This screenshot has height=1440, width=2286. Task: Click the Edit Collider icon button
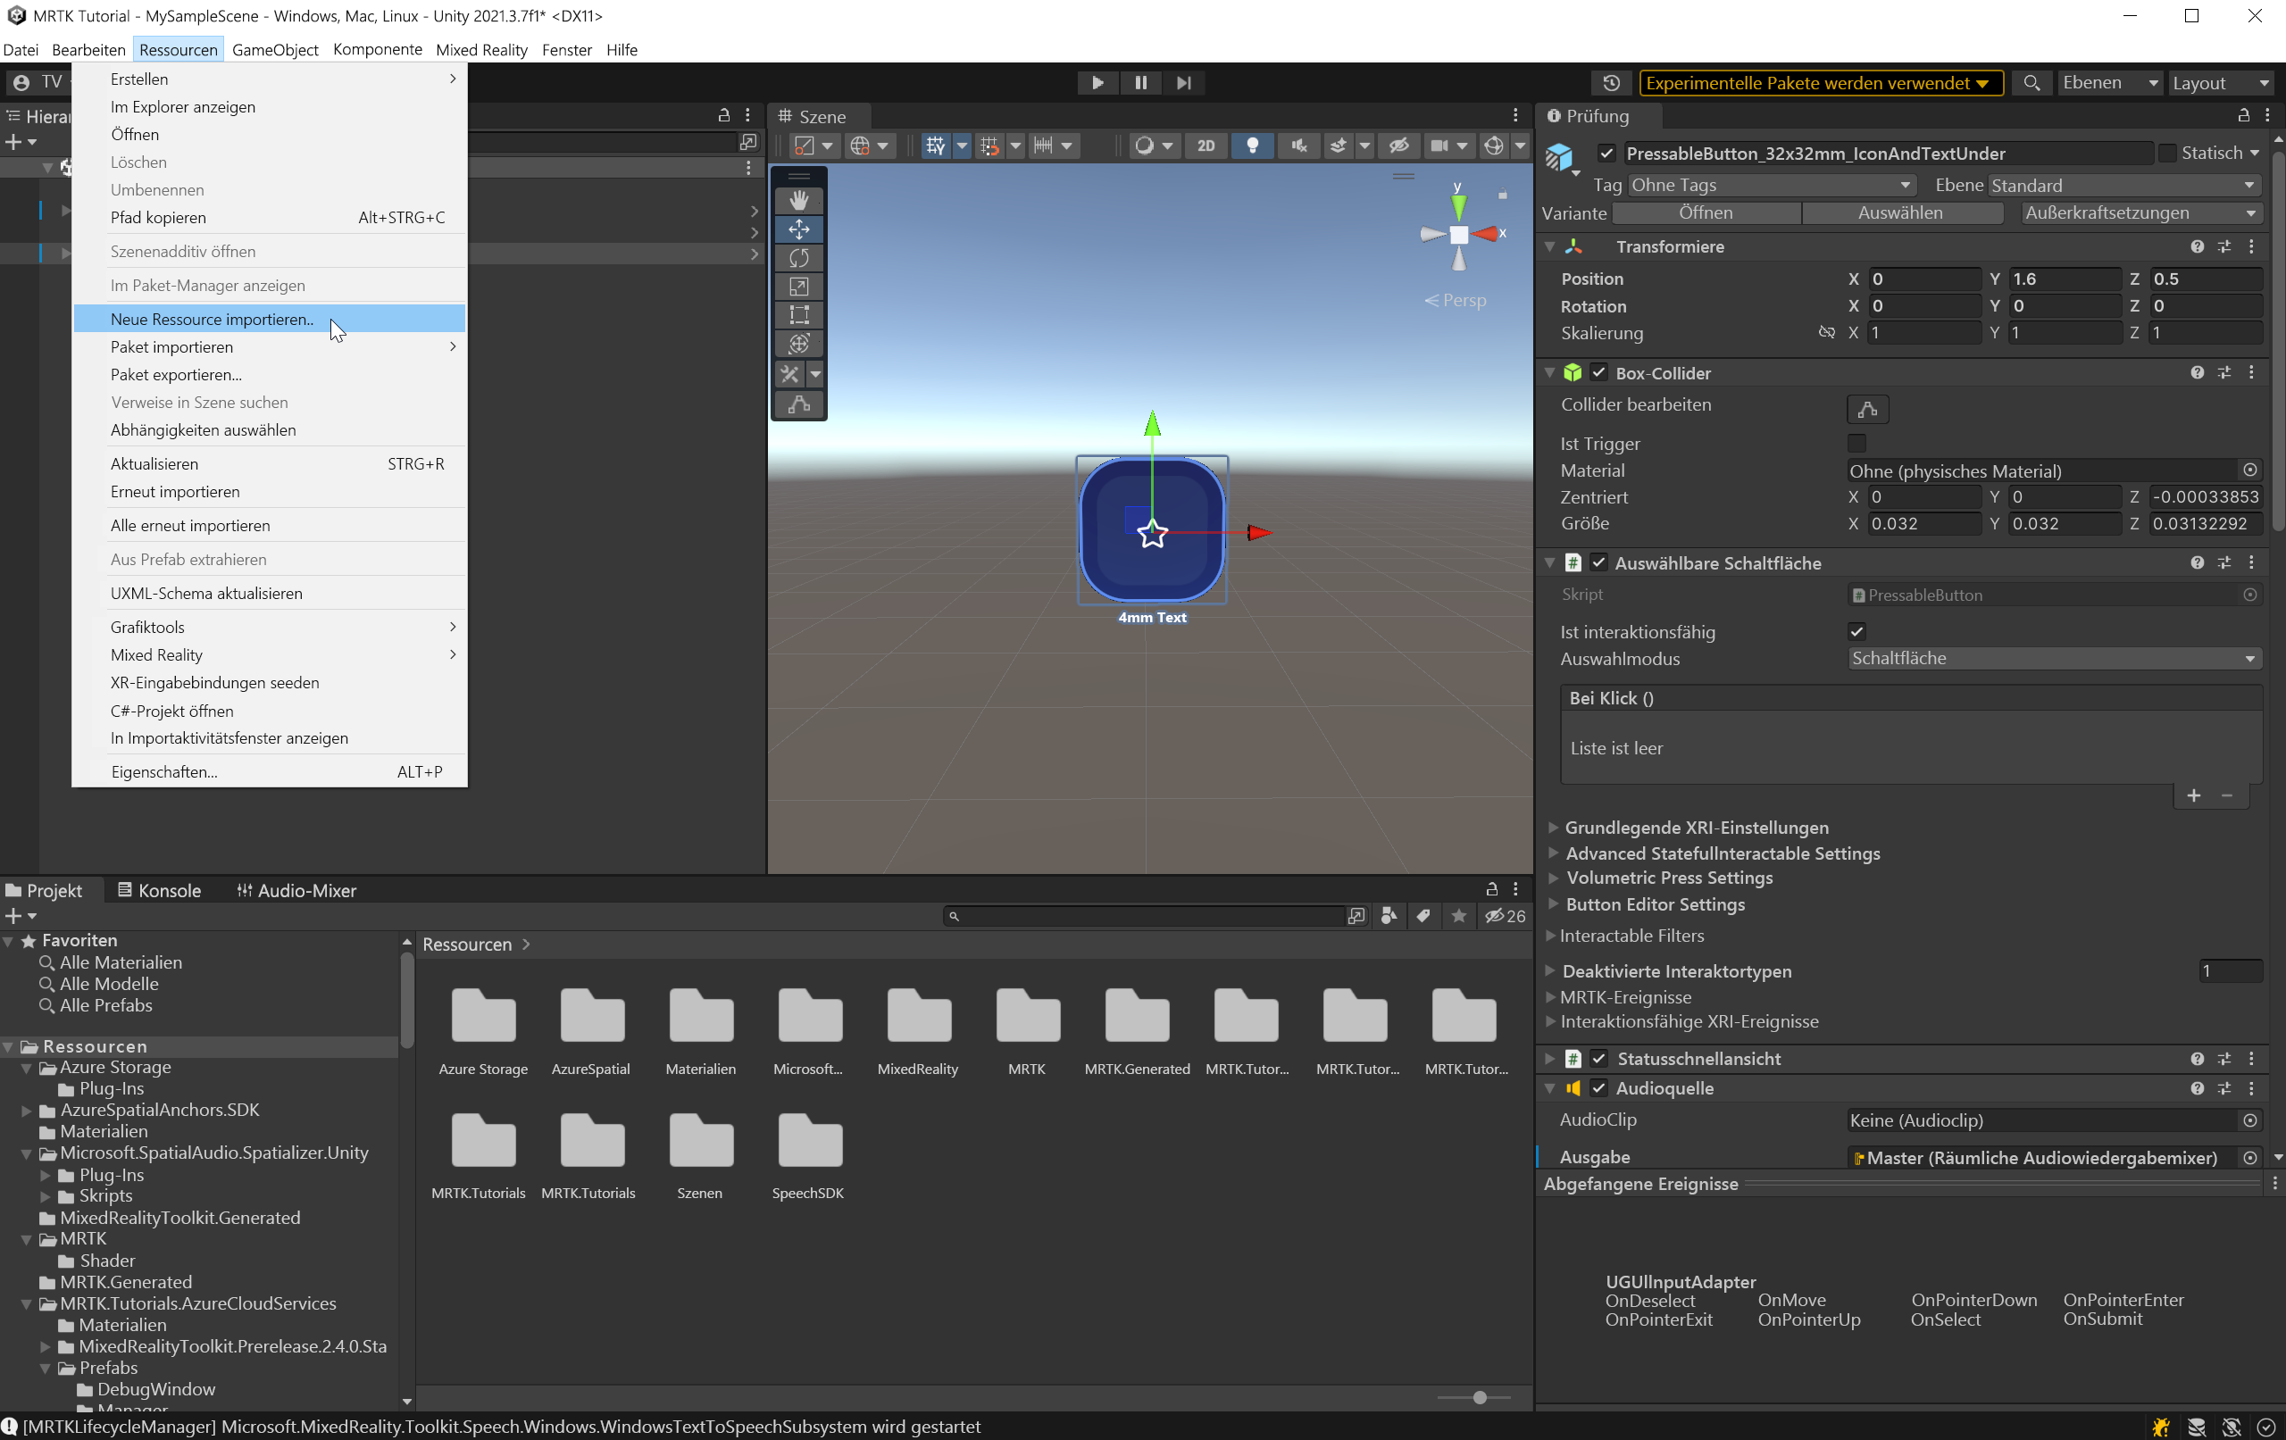pyautogui.click(x=1866, y=409)
